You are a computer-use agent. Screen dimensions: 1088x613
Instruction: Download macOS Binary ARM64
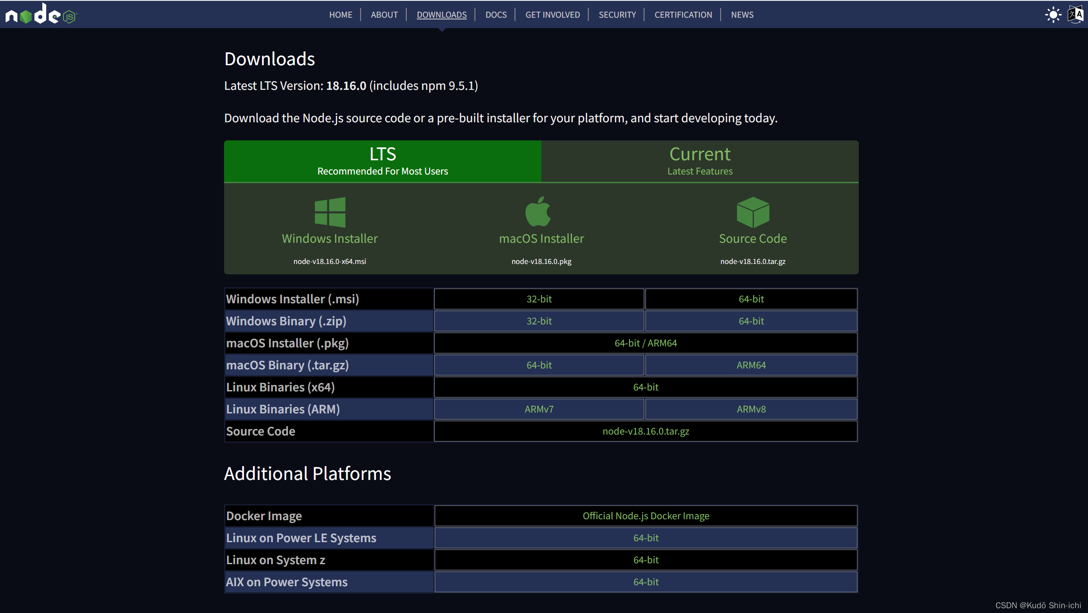[x=751, y=365]
